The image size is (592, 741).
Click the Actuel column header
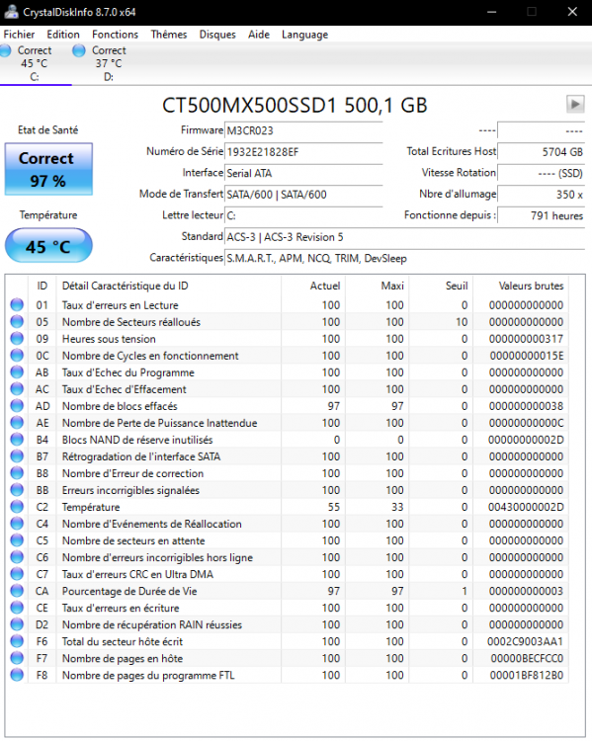click(313, 286)
